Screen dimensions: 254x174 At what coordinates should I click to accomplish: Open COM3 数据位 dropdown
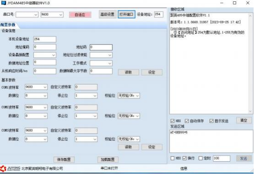36,139
